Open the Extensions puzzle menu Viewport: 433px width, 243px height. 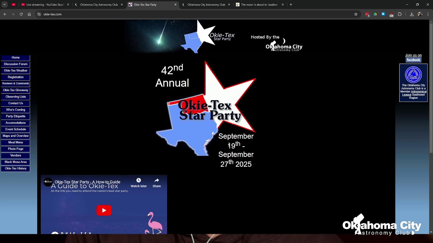tap(400, 14)
